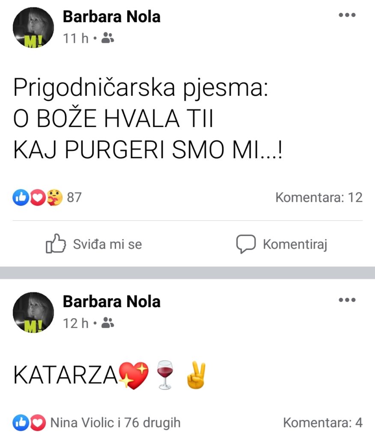
Task: Open Barbara Nola's profile picture on the first post
Action: click(x=33, y=27)
